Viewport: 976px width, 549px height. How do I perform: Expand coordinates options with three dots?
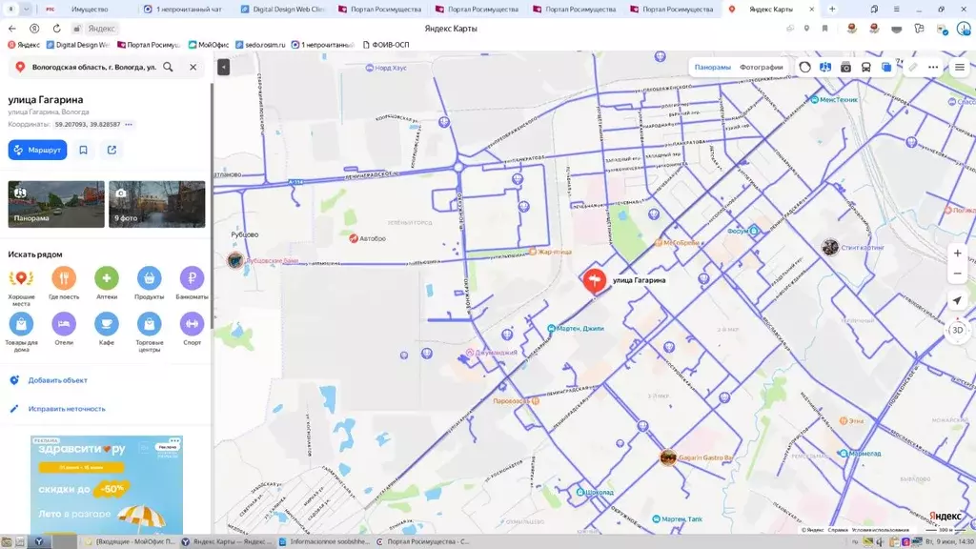(129, 125)
